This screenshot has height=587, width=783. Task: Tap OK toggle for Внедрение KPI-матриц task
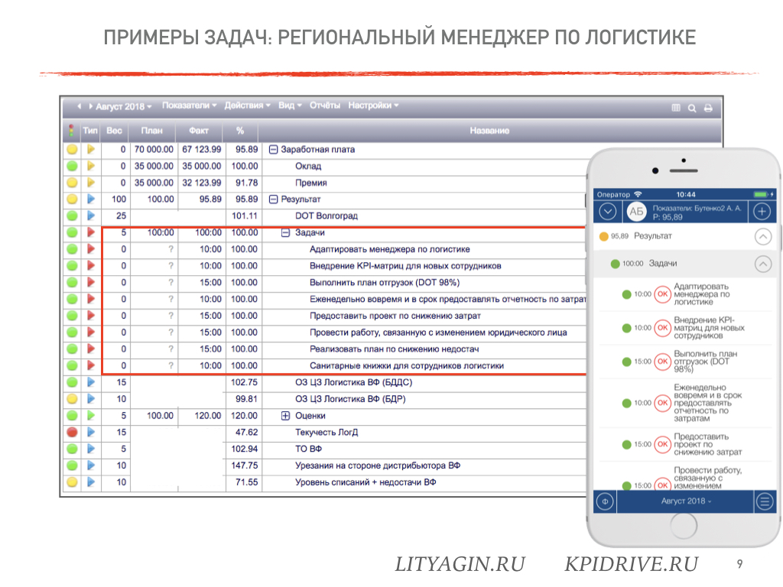[x=663, y=328]
